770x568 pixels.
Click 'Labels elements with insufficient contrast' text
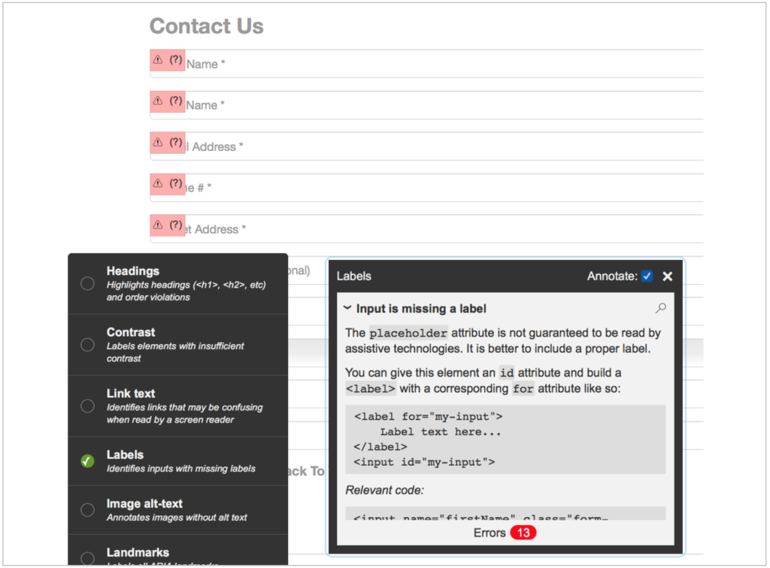(175, 352)
